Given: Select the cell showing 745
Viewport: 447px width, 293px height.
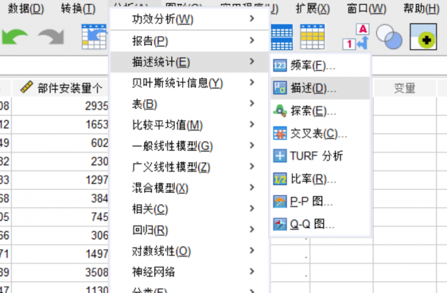Looking at the screenshot, I should [60, 217].
